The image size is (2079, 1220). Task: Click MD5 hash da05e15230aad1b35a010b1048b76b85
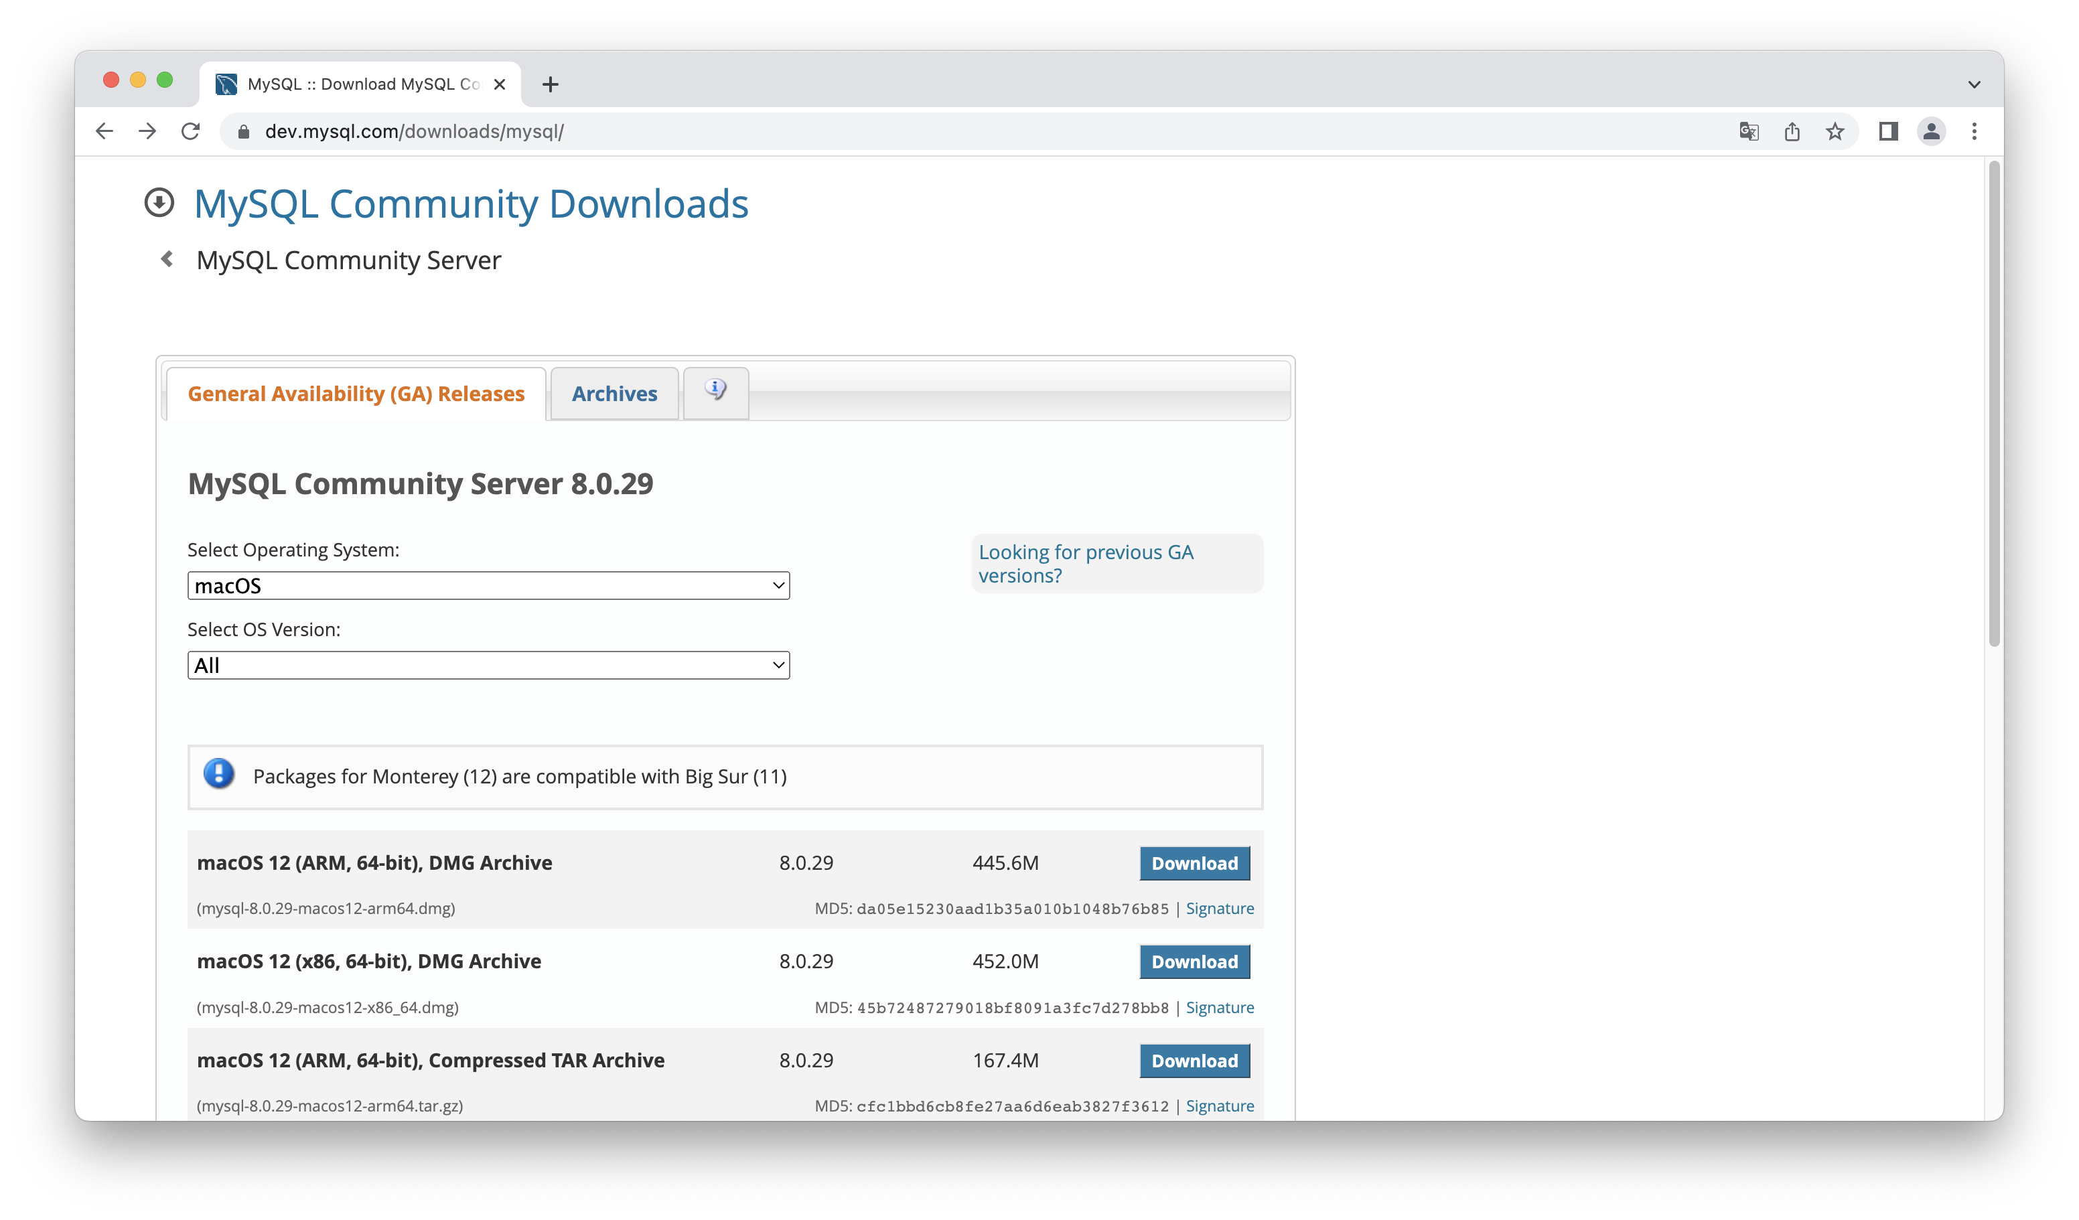[x=1012, y=909]
